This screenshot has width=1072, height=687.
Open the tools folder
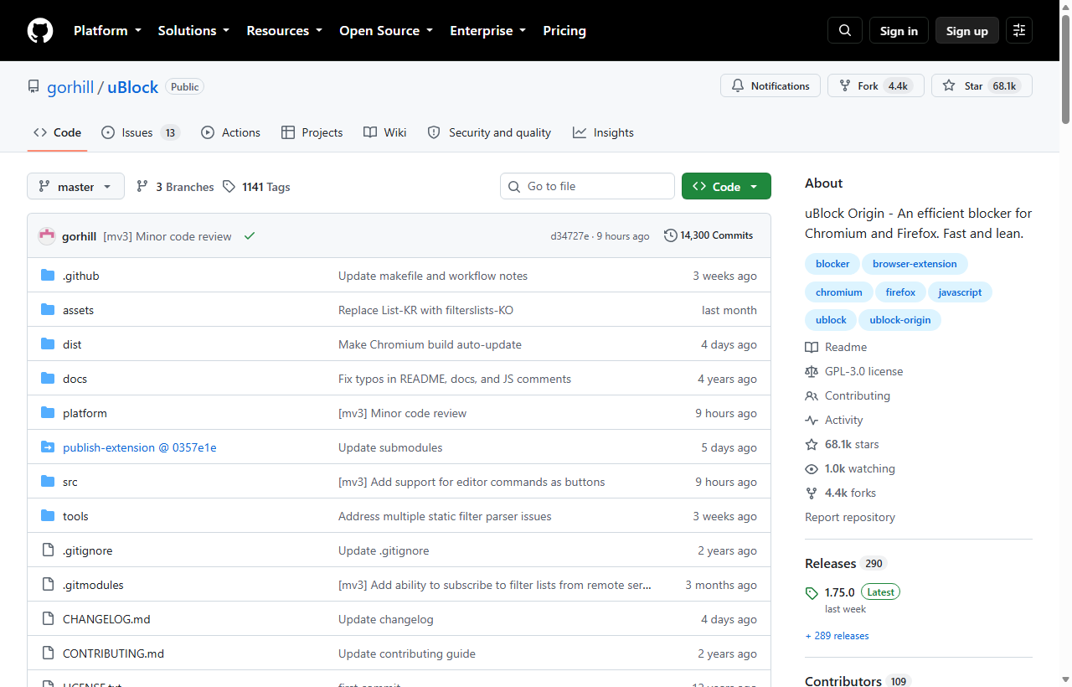pyautogui.click(x=75, y=516)
